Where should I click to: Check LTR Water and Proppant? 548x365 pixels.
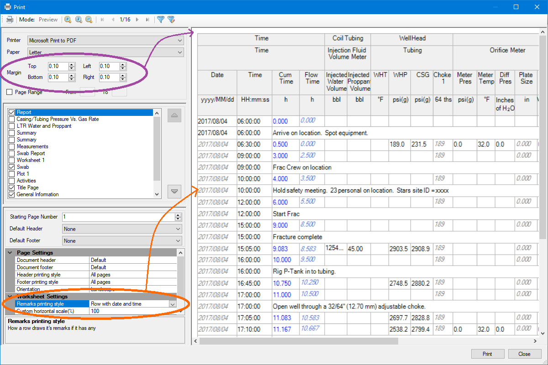[x=12, y=126]
